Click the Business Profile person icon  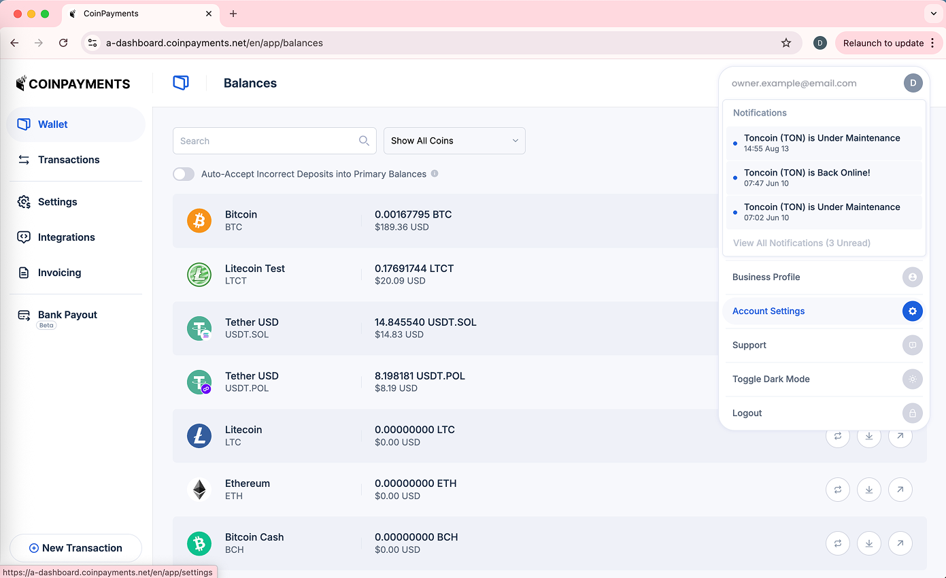[x=912, y=277]
